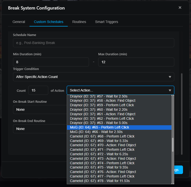Select MoG #65 Perform Left Click option
This screenshot has height=187, width=191.
(119, 127)
